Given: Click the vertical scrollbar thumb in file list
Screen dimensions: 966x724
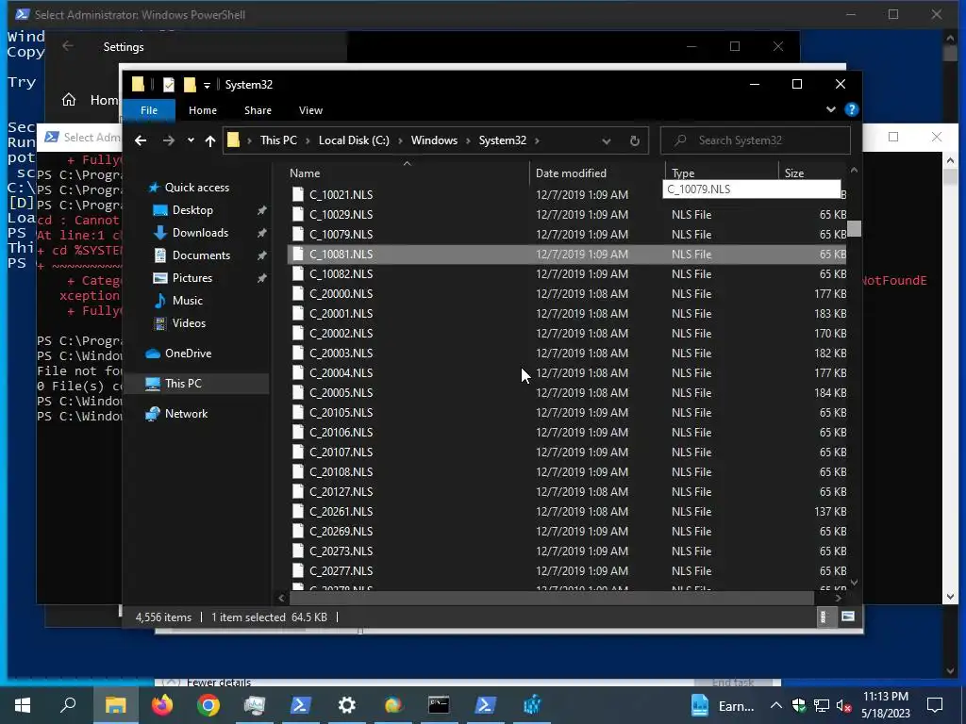Looking at the screenshot, I should 854,228.
